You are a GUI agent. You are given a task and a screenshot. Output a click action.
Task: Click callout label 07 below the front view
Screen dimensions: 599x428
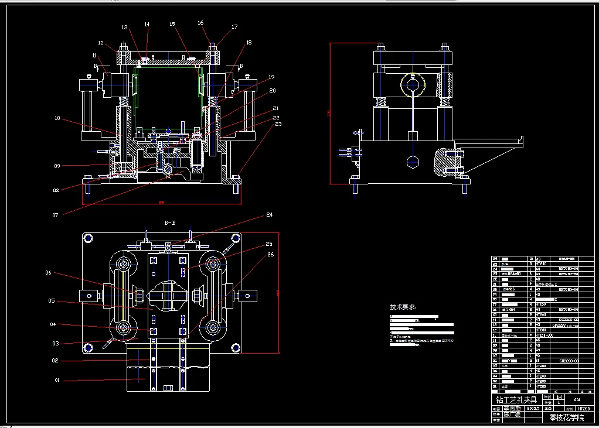tap(56, 215)
